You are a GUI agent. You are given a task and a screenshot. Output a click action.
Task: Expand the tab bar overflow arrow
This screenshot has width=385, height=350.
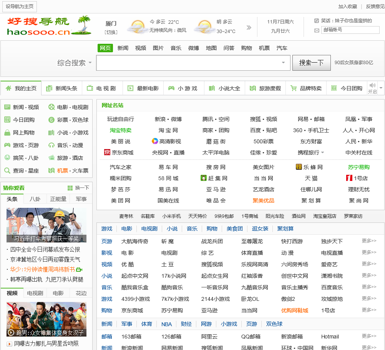click(381, 88)
